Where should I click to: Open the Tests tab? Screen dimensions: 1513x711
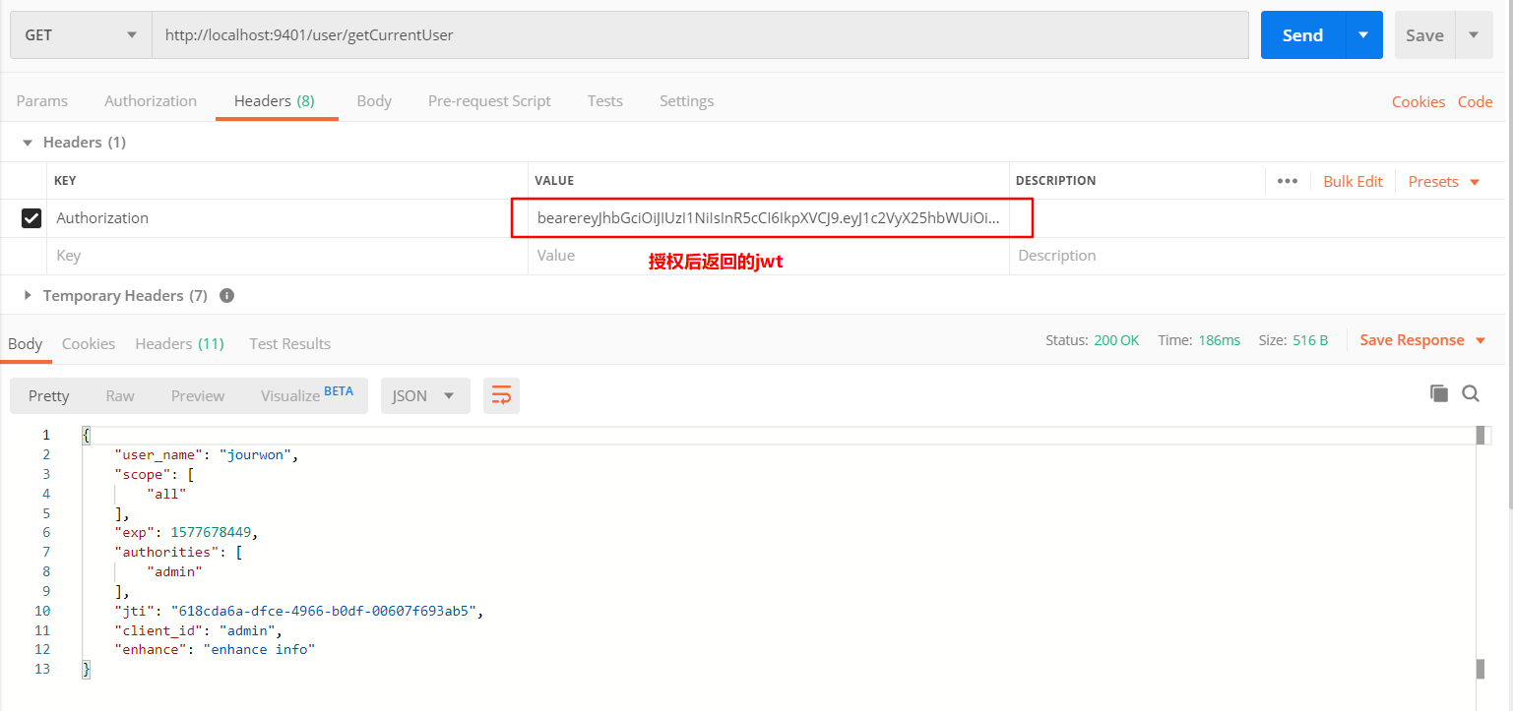pyautogui.click(x=604, y=100)
